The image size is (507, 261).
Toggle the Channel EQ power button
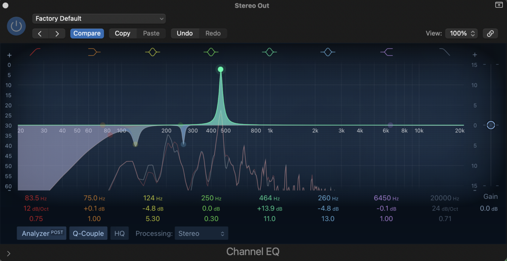(16, 26)
